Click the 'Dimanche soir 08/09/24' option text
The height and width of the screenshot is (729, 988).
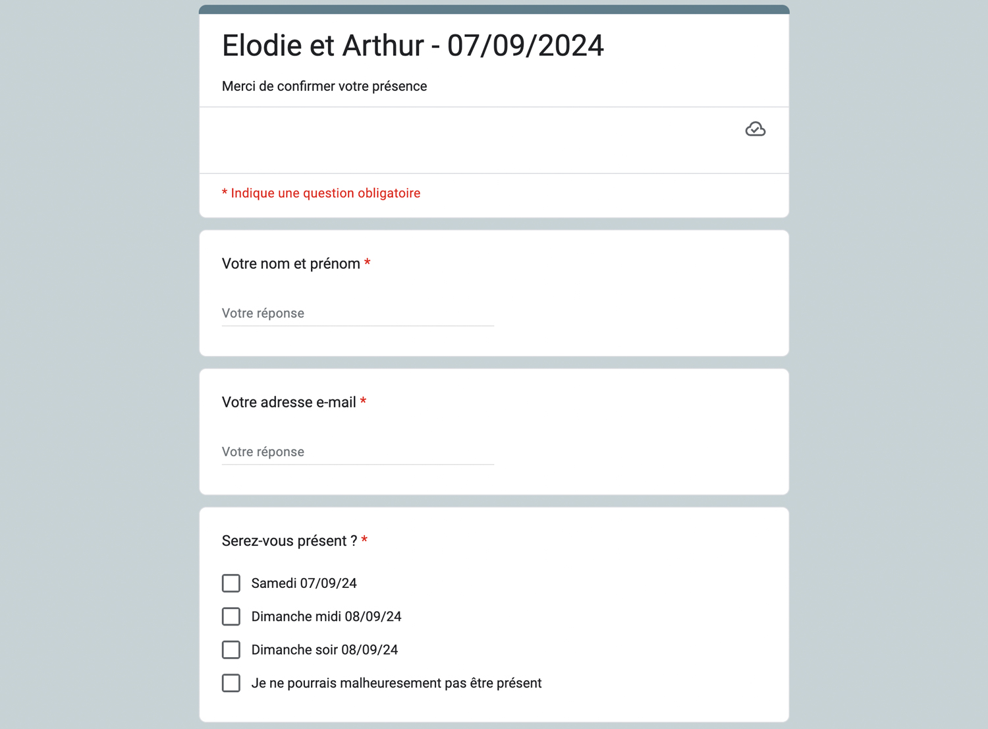[x=325, y=650]
